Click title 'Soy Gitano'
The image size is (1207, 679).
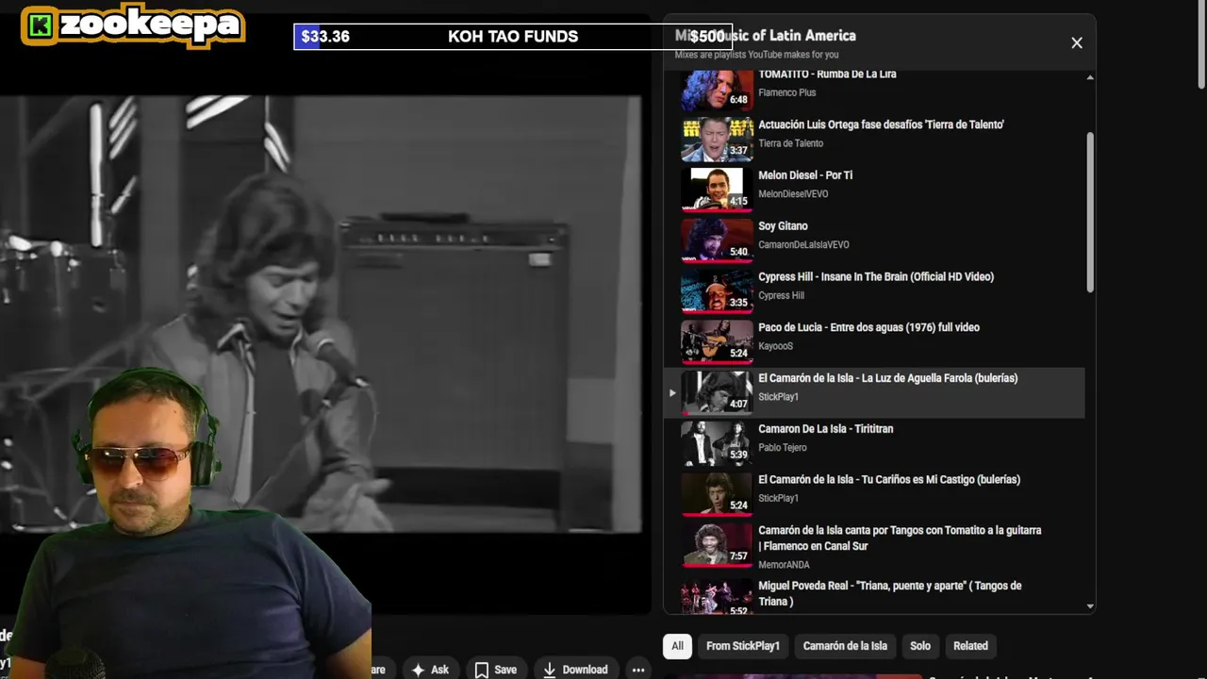coord(783,226)
